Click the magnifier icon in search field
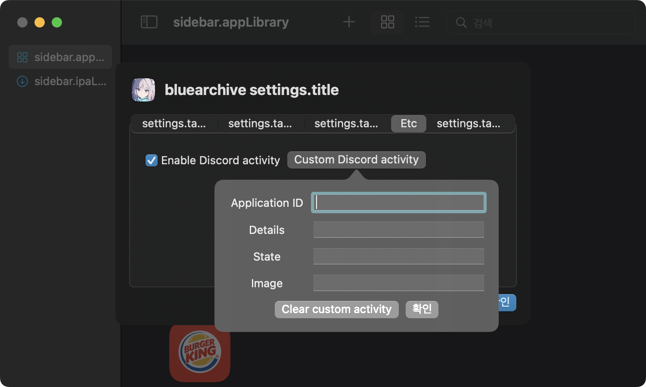This screenshot has width=646, height=387. pos(461,22)
